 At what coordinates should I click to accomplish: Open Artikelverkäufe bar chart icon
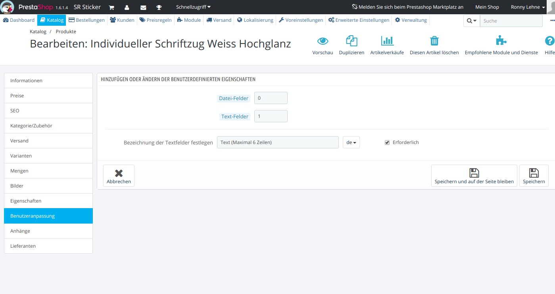(x=387, y=41)
